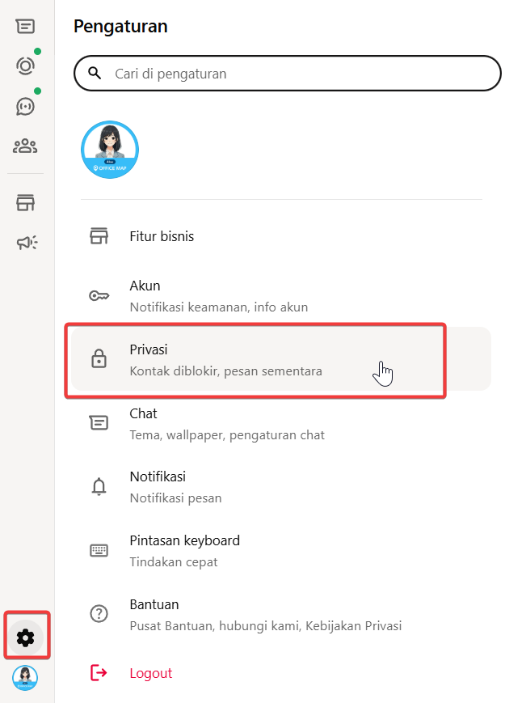Click the small profile avatar in the sidebar
Screen dimensions: 505x703
click(x=25, y=678)
